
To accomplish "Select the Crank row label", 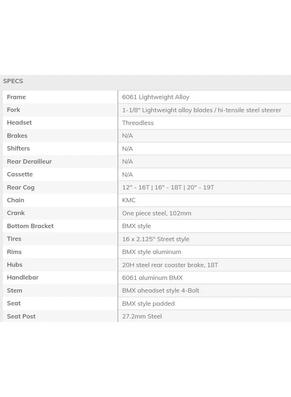I will click(16, 213).
